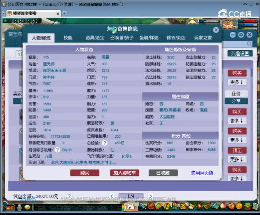
Task: Click the computer monitor icon at bottom right
Action: [256, 206]
